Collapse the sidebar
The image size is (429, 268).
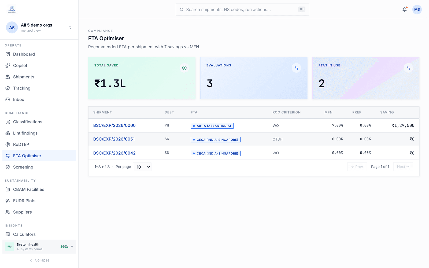[x=39, y=260]
